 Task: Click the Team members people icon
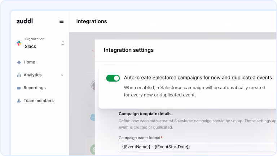pyautogui.click(x=19, y=101)
